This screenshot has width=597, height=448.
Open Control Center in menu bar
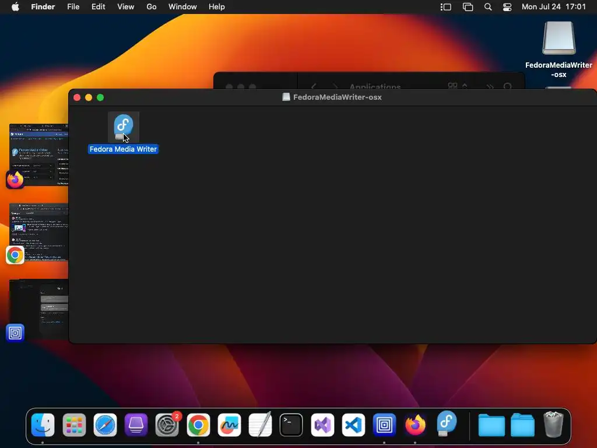click(507, 7)
